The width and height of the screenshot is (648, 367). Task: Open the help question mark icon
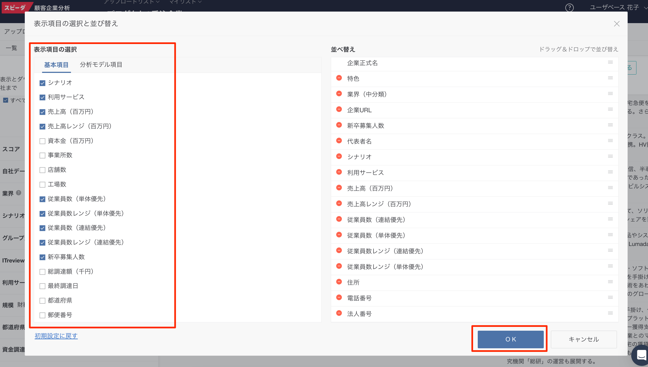click(x=570, y=8)
